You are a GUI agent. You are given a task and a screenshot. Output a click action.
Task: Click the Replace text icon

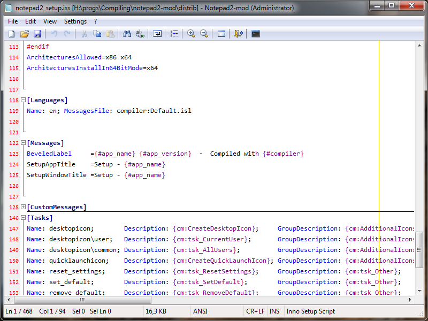pyautogui.click(x=140, y=34)
